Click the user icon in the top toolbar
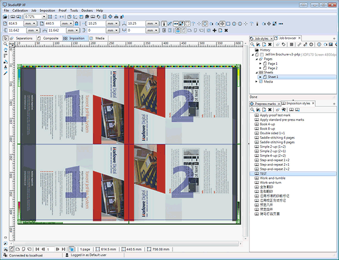Screen dimensions: 339x260 click(122, 17)
